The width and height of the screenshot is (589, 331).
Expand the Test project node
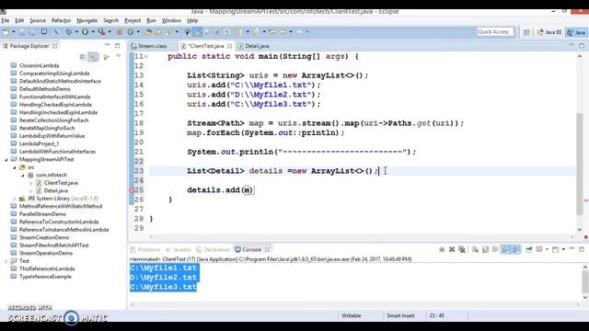[6, 261]
